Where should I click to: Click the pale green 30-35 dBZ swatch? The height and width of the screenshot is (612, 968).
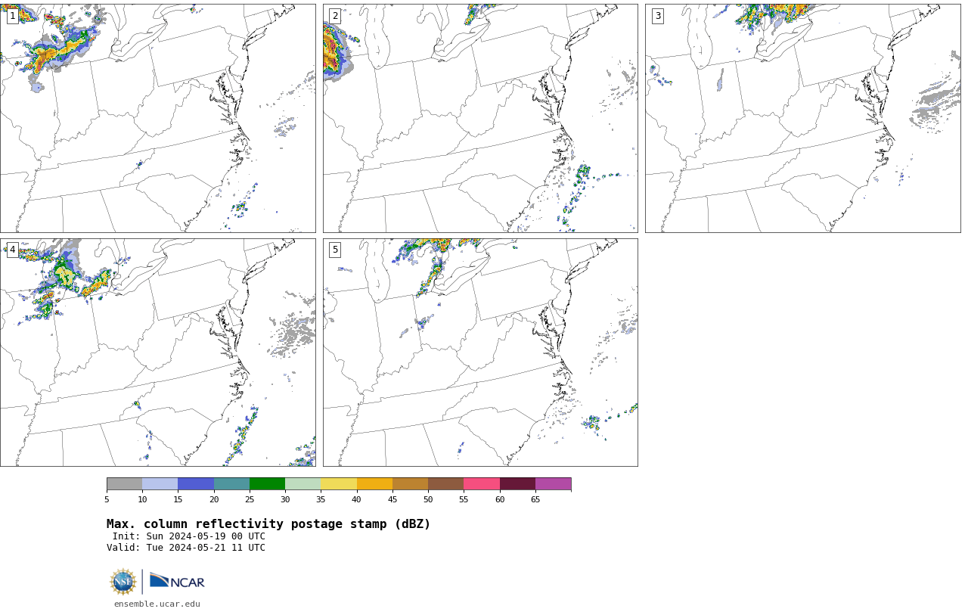point(302,483)
